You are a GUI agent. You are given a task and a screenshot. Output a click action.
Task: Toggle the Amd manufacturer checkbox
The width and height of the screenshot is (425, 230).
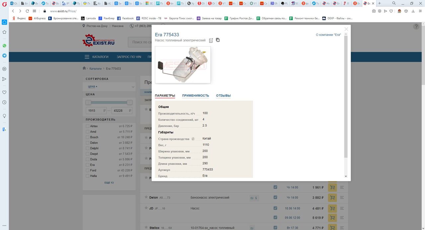88,132
